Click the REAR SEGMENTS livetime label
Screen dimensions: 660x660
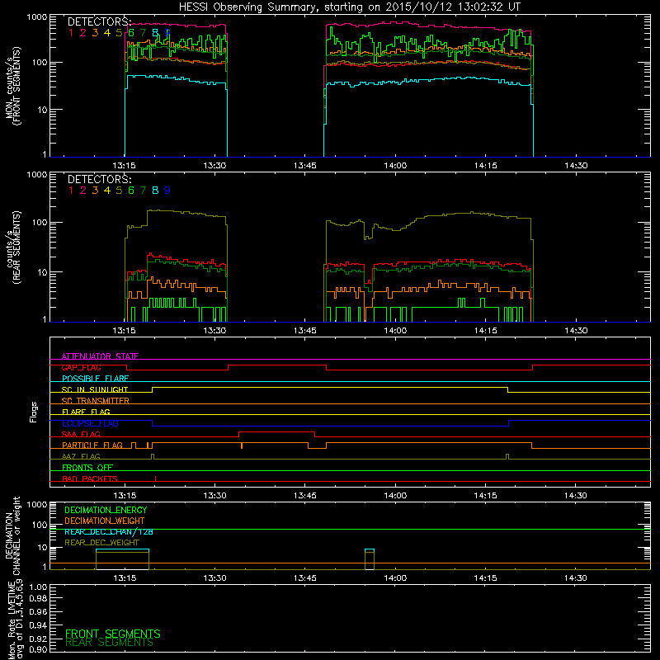pos(109,643)
